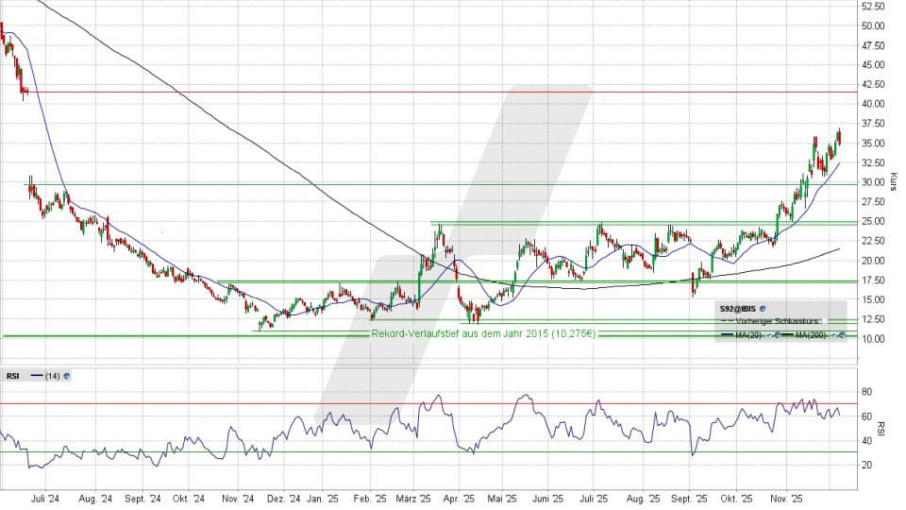Select the S92@IBIS ticker label
Screen dimensions: 906x510
(738, 309)
